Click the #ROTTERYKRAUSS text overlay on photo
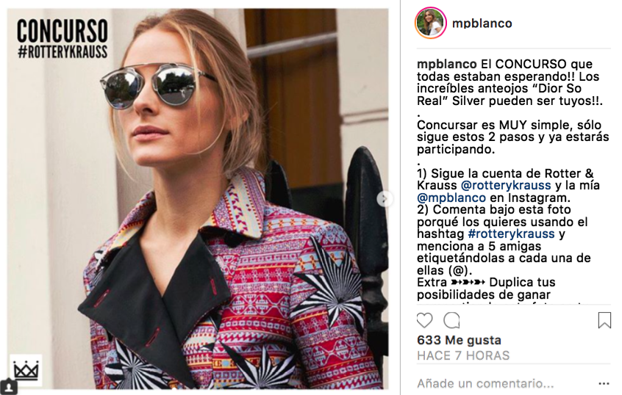The image size is (622, 395). tap(62, 52)
